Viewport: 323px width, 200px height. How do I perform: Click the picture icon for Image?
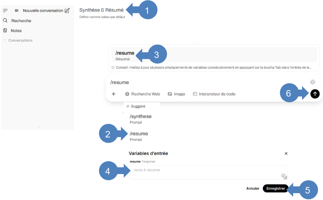point(170,94)
